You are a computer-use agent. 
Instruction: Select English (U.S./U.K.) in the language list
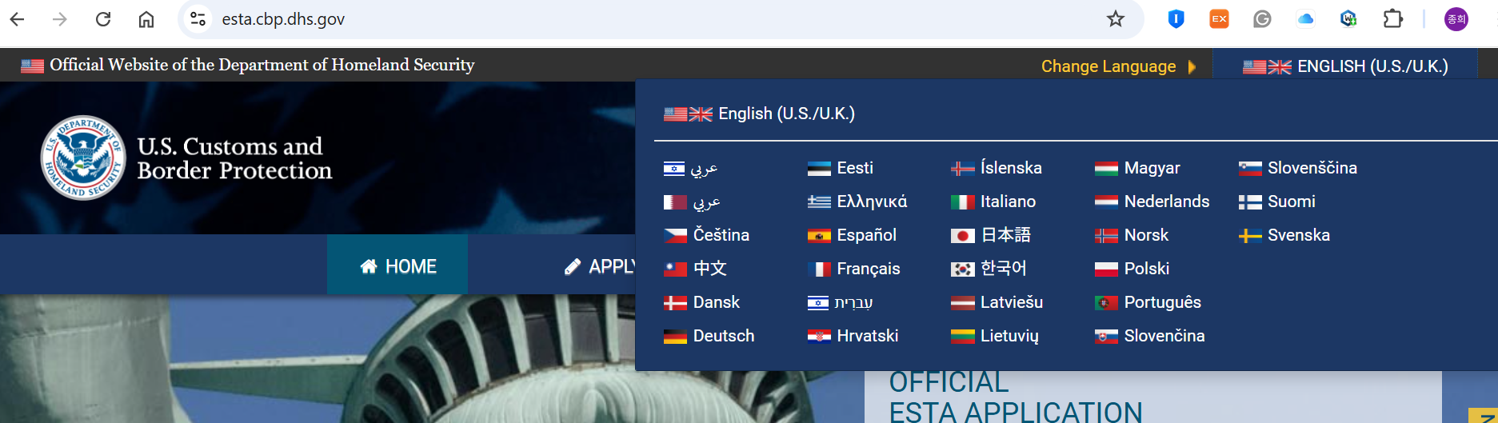coord(759,114)
